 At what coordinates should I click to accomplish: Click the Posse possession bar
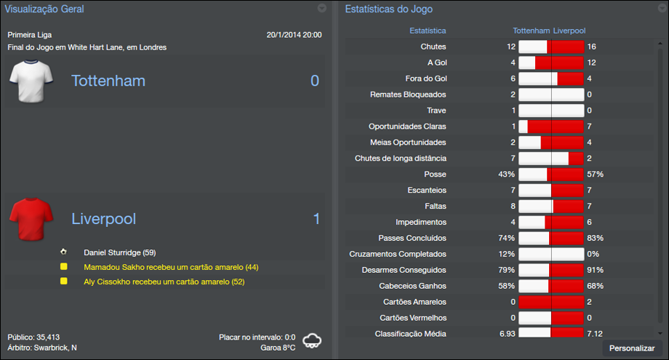click(x=551, y=175)
